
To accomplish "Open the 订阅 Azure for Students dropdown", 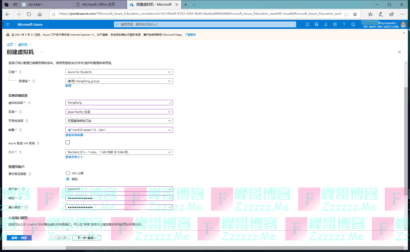I will 119,72.
